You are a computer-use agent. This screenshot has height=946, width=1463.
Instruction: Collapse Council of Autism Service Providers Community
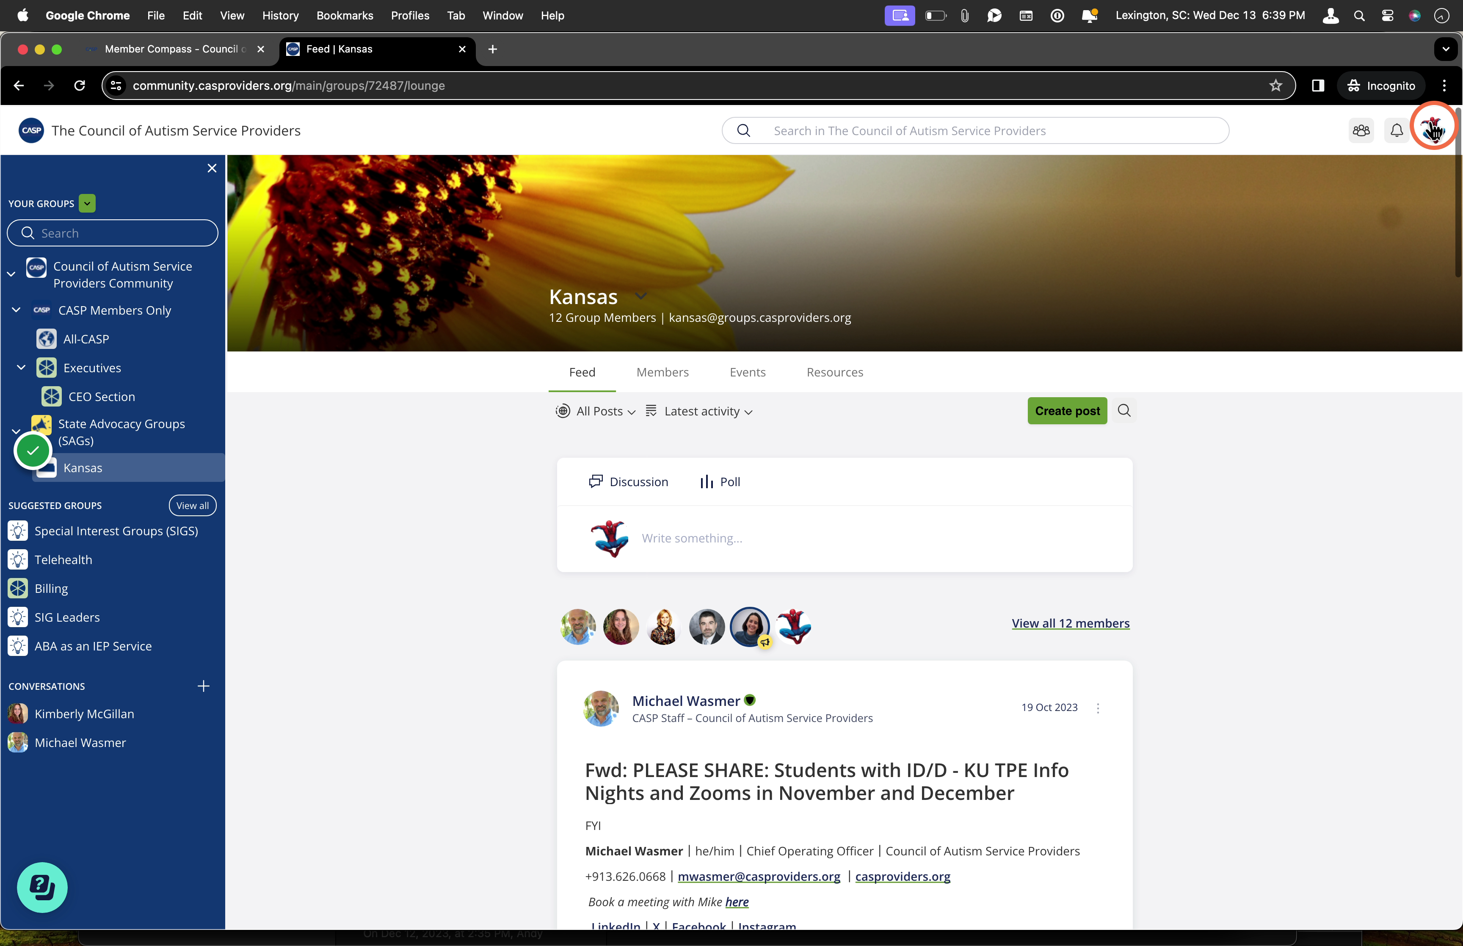point(11,274)
